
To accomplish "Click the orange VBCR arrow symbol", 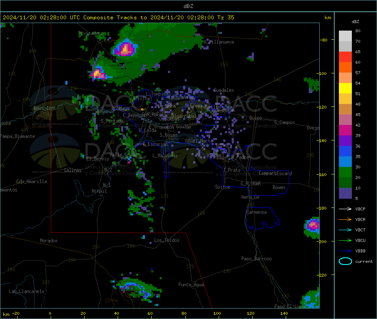I will 345,219.
